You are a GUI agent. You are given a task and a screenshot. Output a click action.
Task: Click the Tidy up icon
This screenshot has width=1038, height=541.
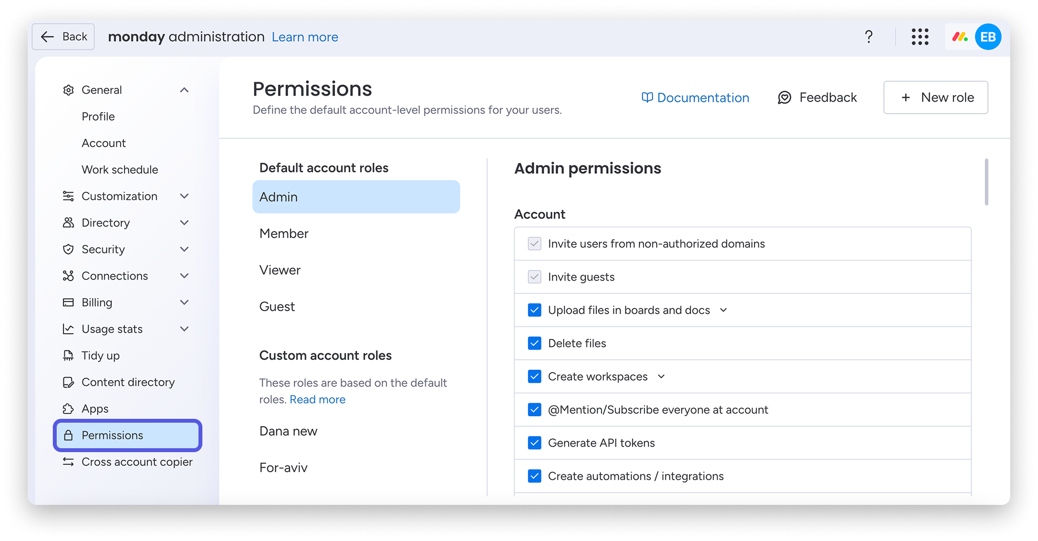(68, 355)
